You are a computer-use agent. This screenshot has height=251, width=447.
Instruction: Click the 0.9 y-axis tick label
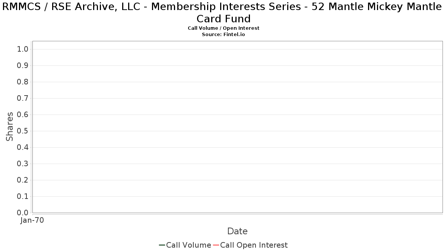[23, 66]
